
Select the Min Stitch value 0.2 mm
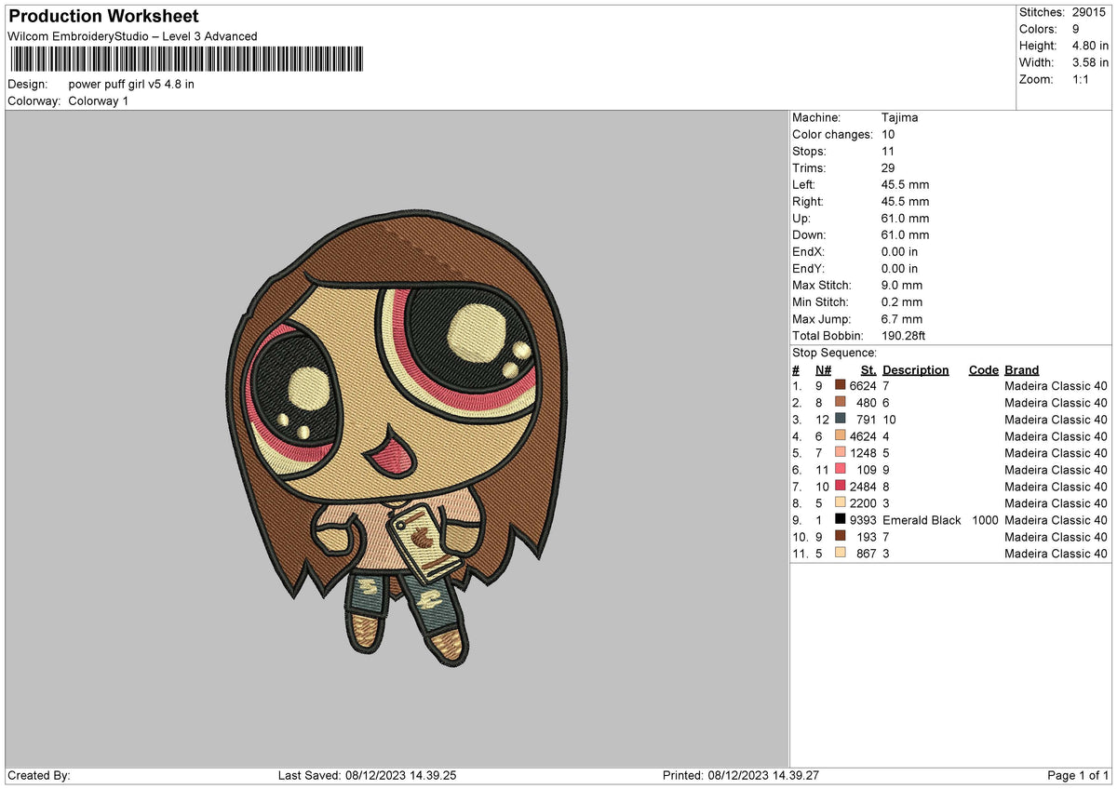[902, 301]
